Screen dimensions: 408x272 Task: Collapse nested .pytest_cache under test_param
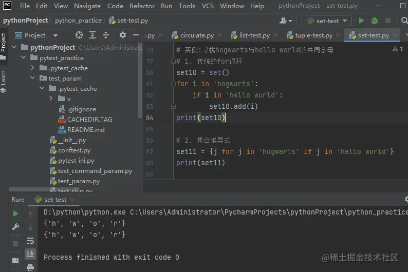(42, 88)
